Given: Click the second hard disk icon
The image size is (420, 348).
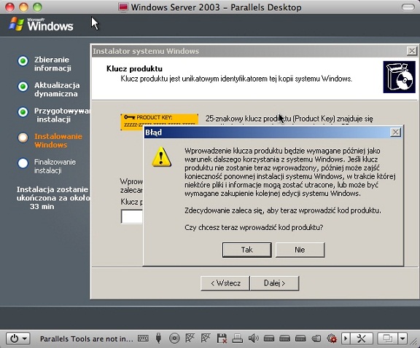Looking at the screenshot, I should click(284, 339).
